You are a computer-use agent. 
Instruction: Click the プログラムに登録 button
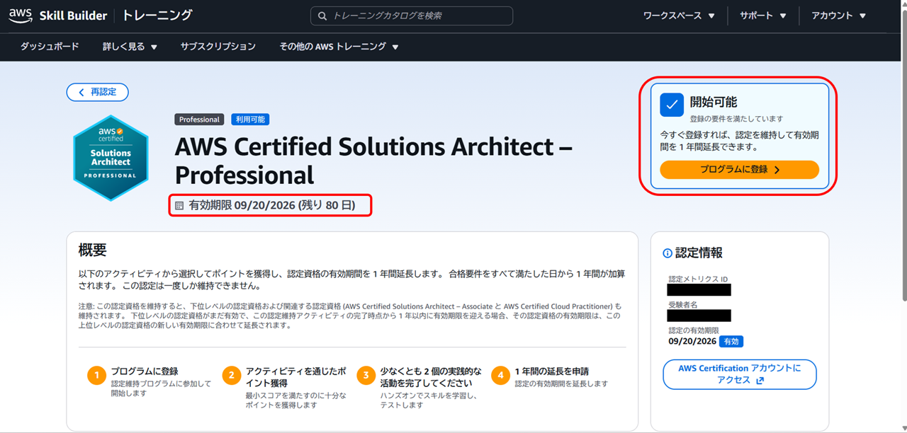point(739,170)
